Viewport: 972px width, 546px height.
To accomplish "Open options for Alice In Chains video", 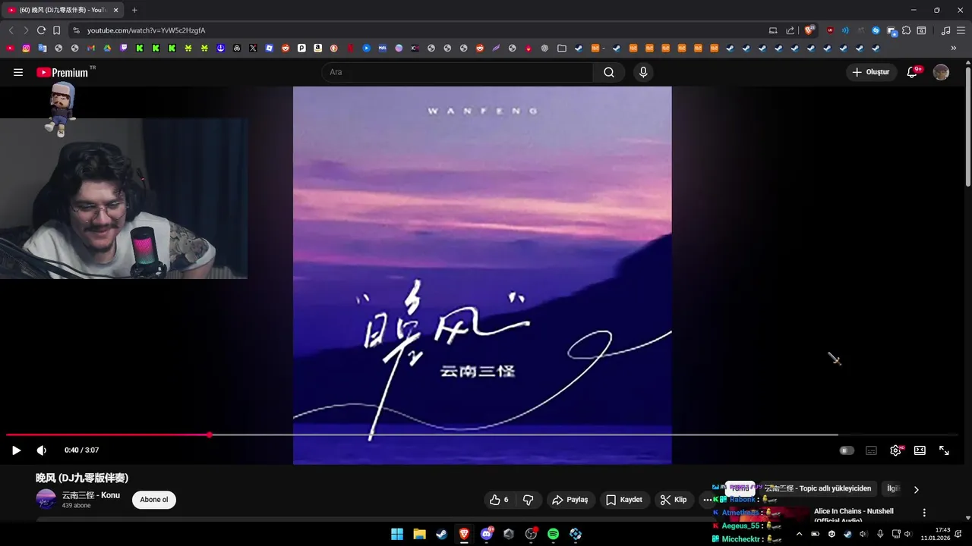I will coord(924,513).
